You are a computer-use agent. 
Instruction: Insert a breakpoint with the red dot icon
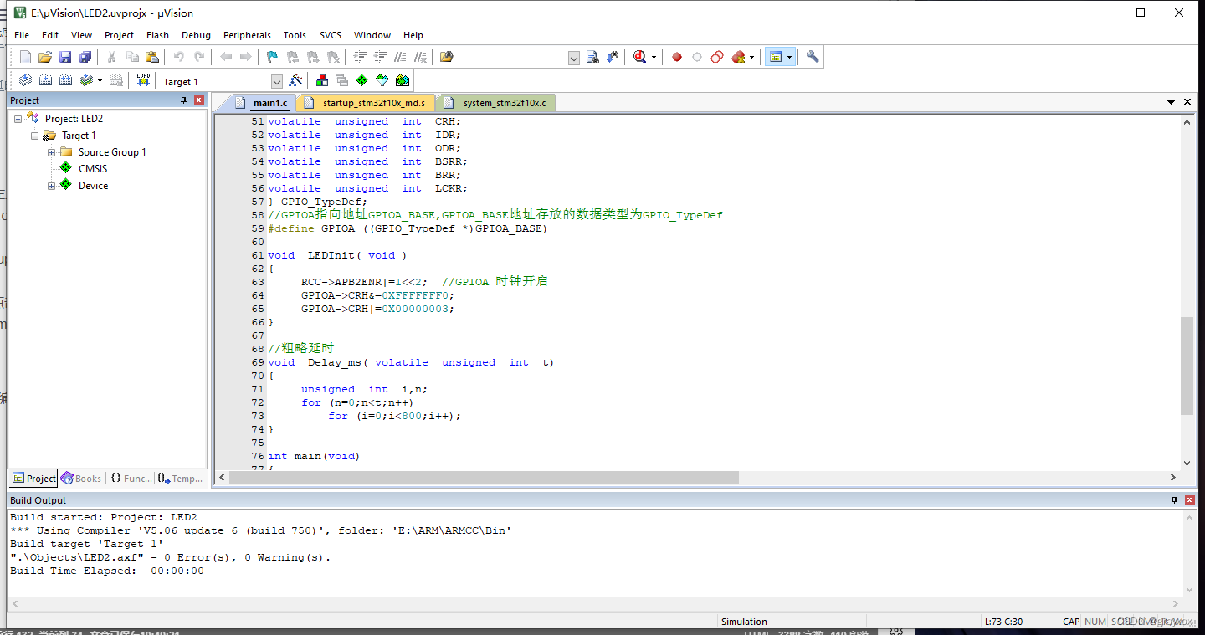tap(677, 57)
